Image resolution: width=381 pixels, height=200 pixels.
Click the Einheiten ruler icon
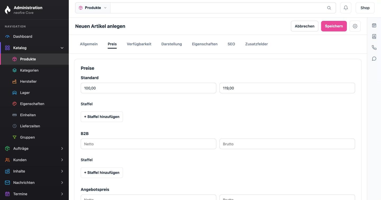click(x=15, y=115)
